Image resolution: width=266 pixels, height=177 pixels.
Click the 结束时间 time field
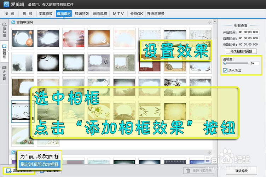pyautogui.click(x=249, y=38)
